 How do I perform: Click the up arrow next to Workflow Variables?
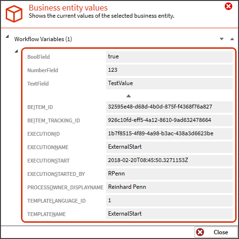(232, 39)
